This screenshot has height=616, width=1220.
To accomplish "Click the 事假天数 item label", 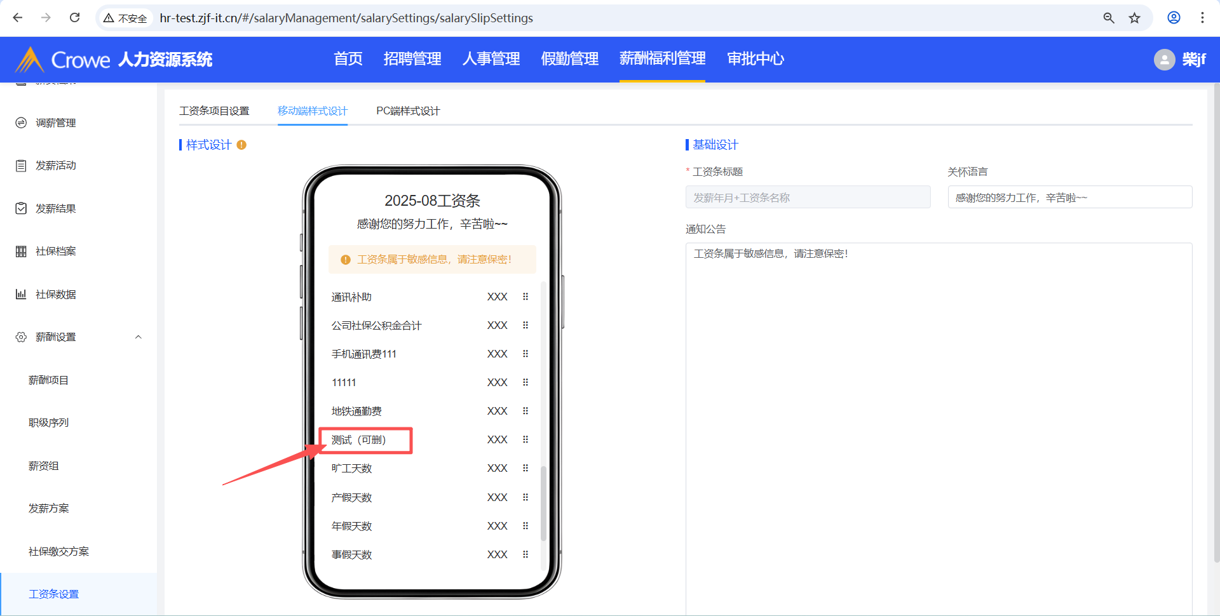I will pyautogui.click(x=351, y=555).
